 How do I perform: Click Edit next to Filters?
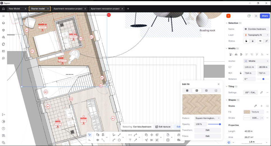pyautogui.click(x=208, y=136)
